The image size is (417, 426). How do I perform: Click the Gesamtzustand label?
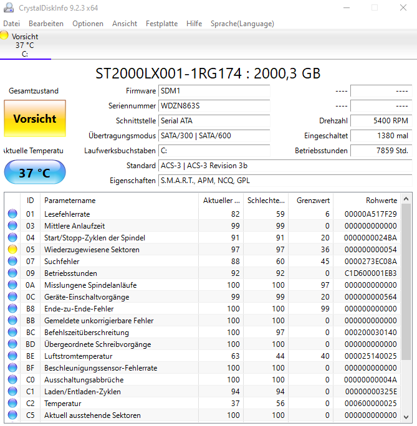[x=34, y=91]
